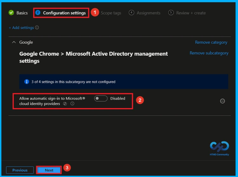Go to the Scope tags step

tap(111, 13)
